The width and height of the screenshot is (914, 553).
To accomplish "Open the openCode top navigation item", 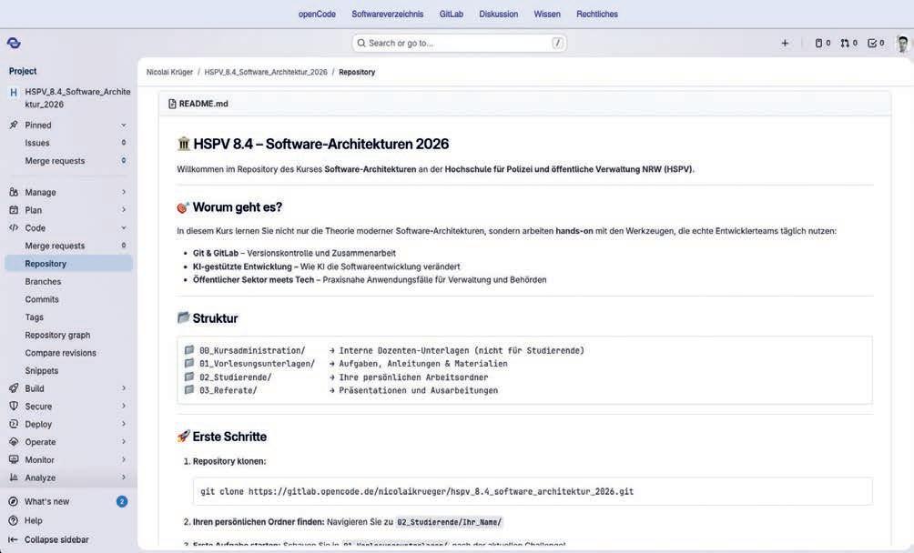I will [317, 14].
